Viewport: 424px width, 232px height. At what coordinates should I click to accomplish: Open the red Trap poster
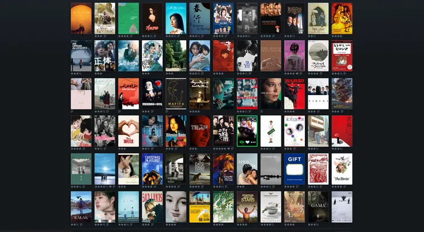[x=199, y=131]
